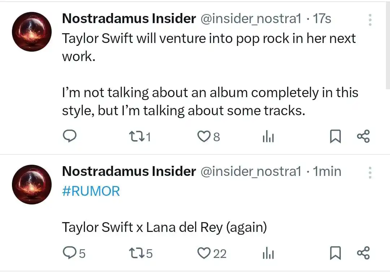This screenshot has height=272, width=390.
Task: Bookmark the Lana del Rey rumor tweet
Action: tap(335, 254)
